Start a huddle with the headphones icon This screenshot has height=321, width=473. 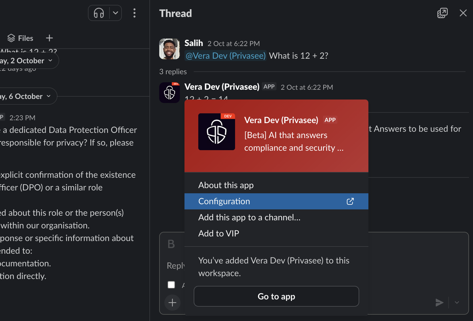99,13
